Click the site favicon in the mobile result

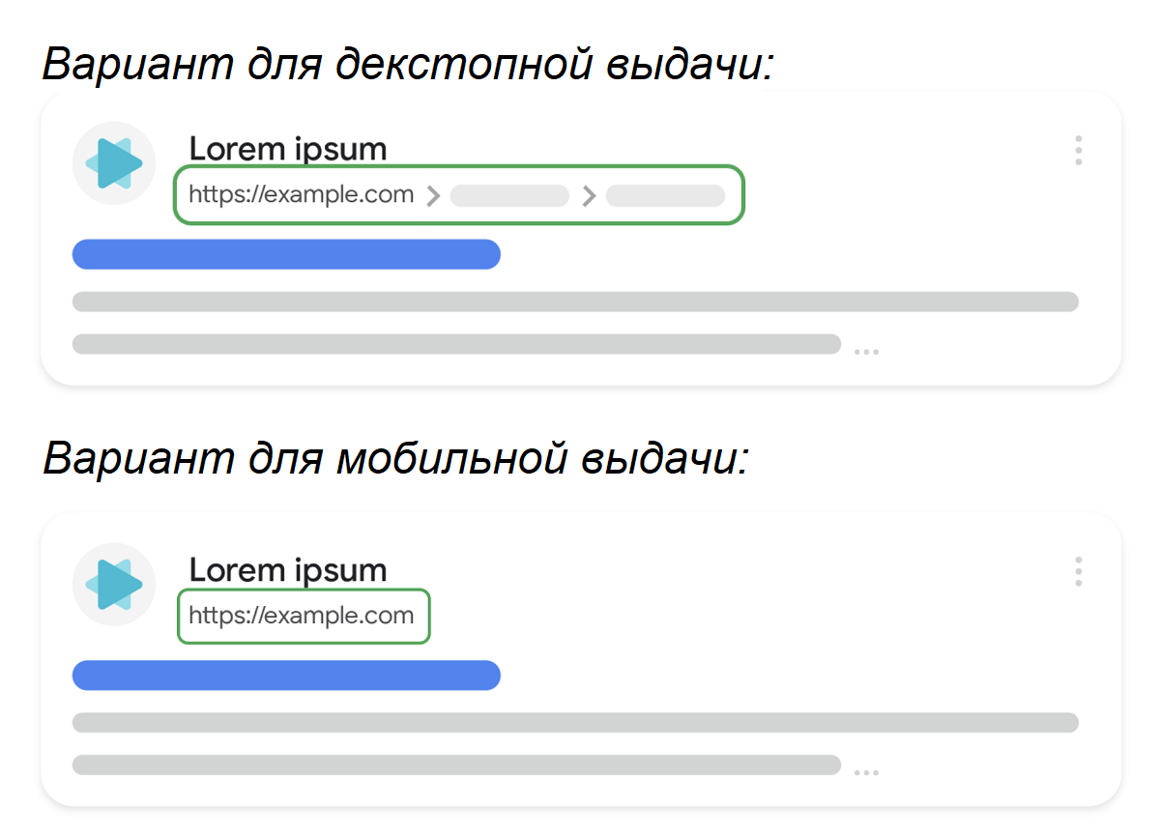114,584
